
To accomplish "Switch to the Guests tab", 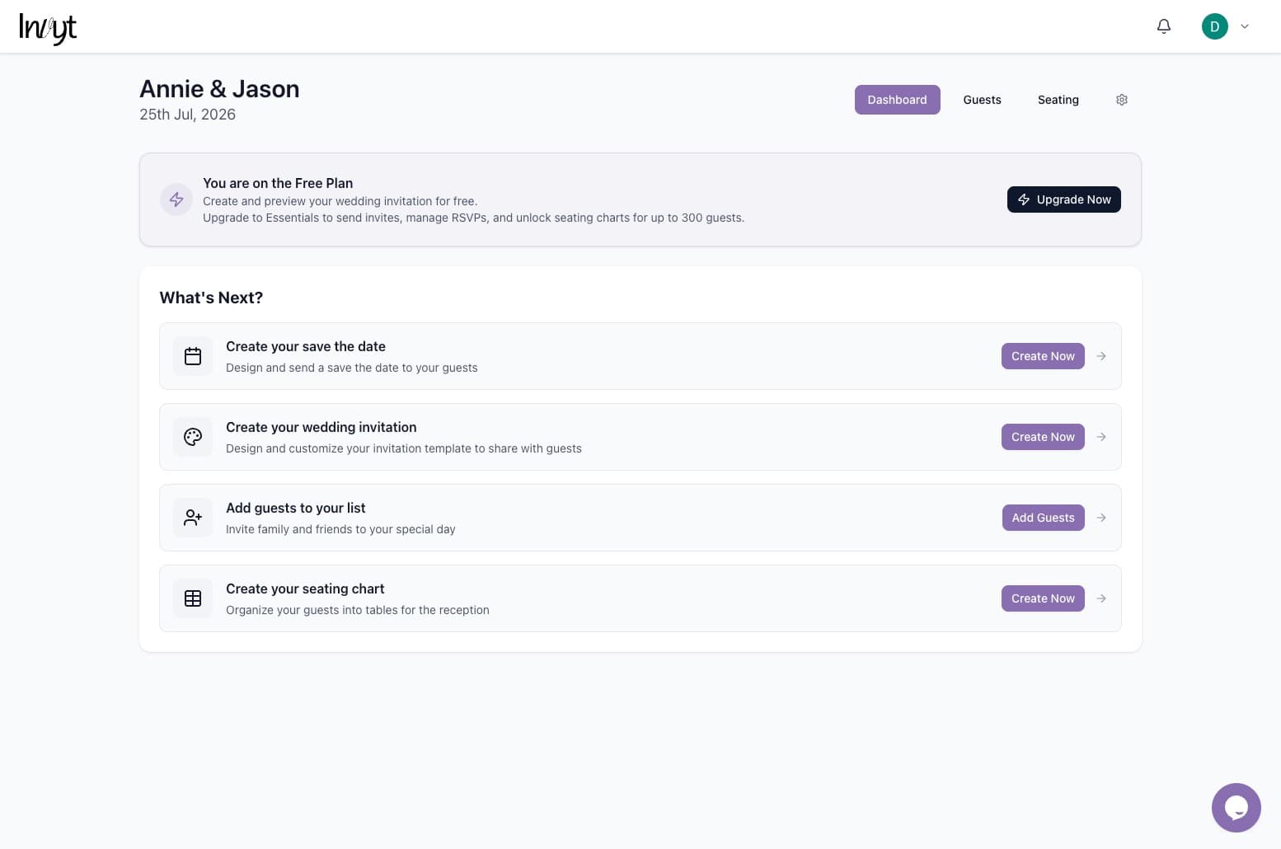I will coord(982,99).
